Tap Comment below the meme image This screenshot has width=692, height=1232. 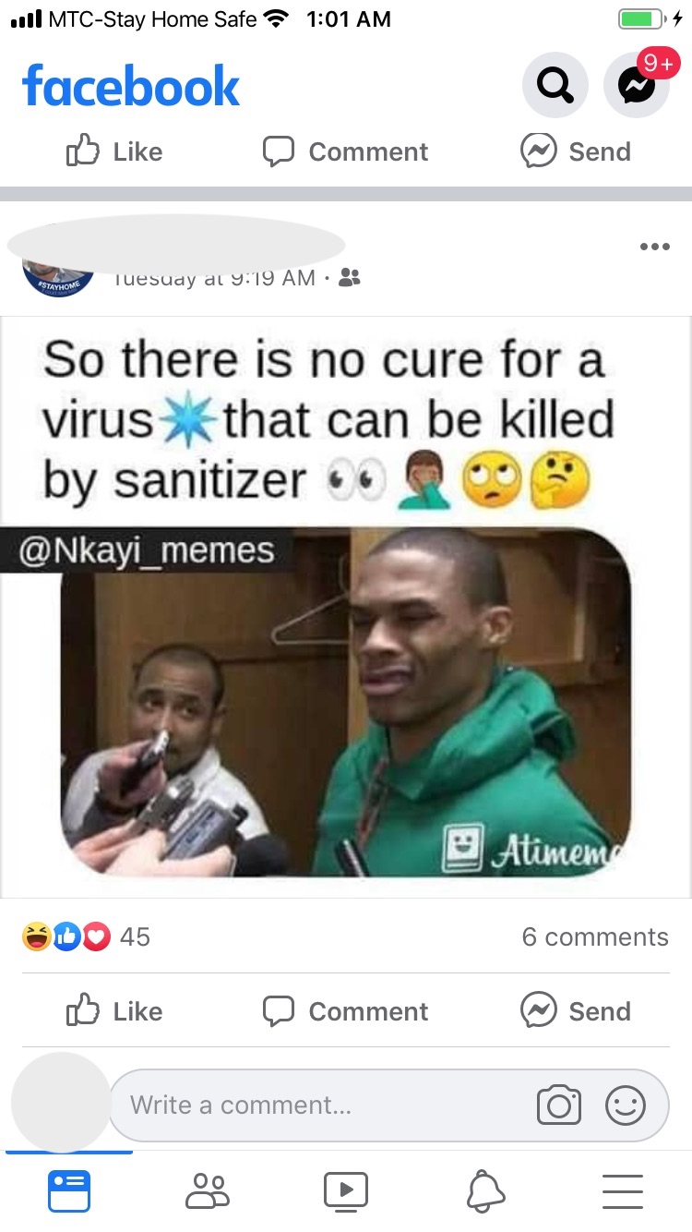tap(345, 1011)
